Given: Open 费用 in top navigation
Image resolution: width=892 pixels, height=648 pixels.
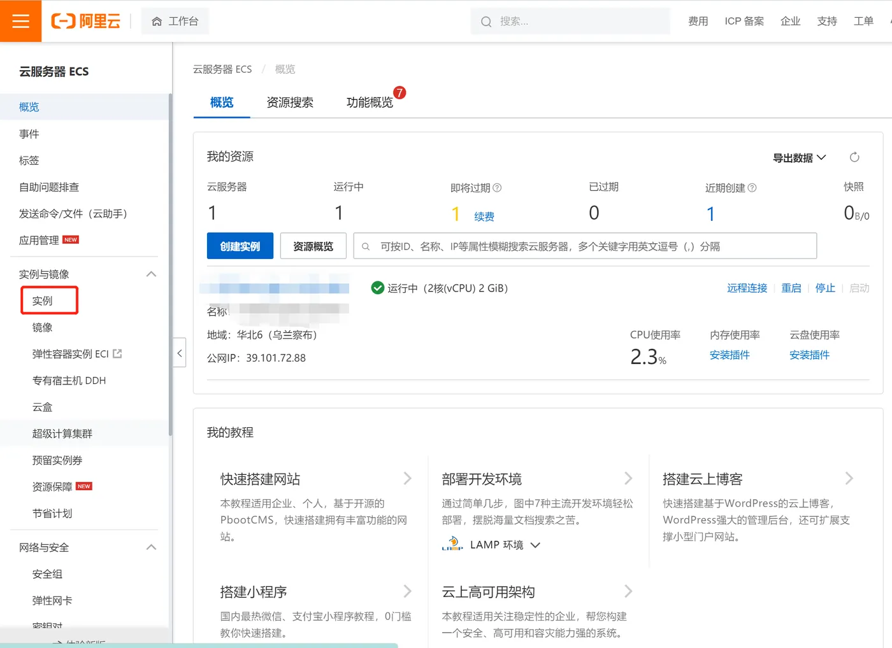Looking at the screenshot, I should tap(698, 21).
